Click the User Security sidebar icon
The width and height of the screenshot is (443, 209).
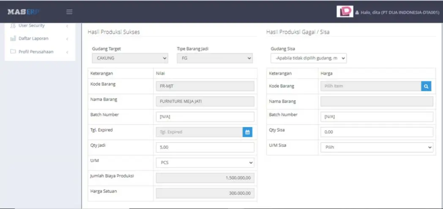tap(13, 26)
